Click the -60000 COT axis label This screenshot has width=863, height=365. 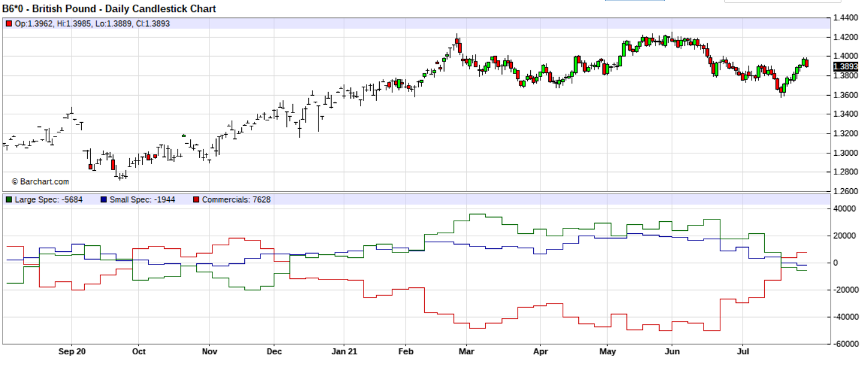[x=844, y=344]
